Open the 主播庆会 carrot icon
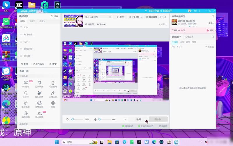Image resolution: width=233 pixels, height=146 pixels. coord(53,94)
